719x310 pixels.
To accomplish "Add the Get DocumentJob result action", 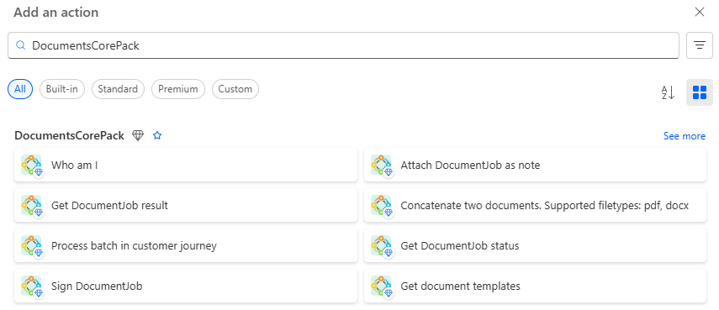I will (186, 206).
